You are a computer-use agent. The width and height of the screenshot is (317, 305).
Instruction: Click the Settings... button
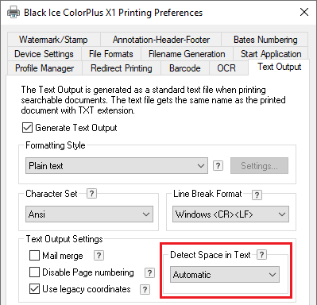(x=259, y=166)
